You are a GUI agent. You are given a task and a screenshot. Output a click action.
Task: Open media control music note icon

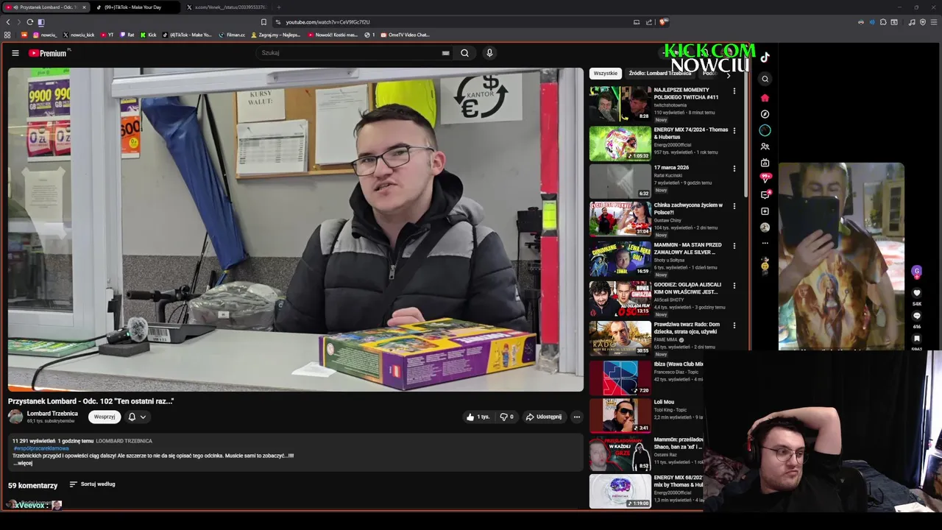912,22
